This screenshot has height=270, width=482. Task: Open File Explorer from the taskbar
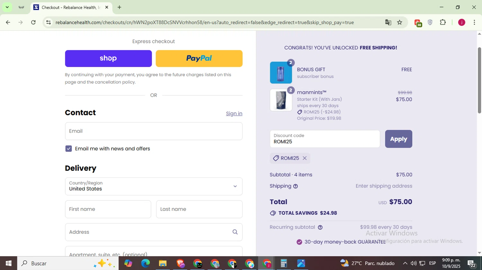tap(163, 263)
